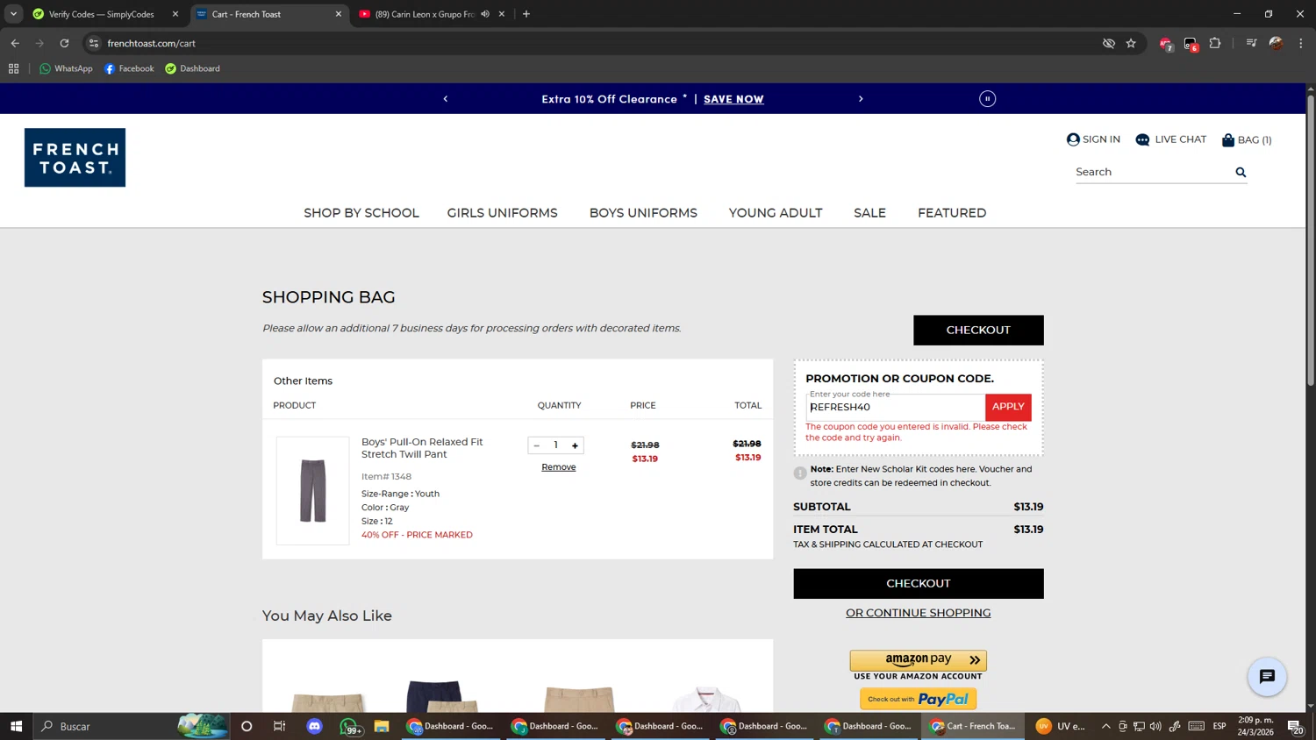Pause the promo banner rotation
This screenshot has width=1316, height=740.
point(987,99)
